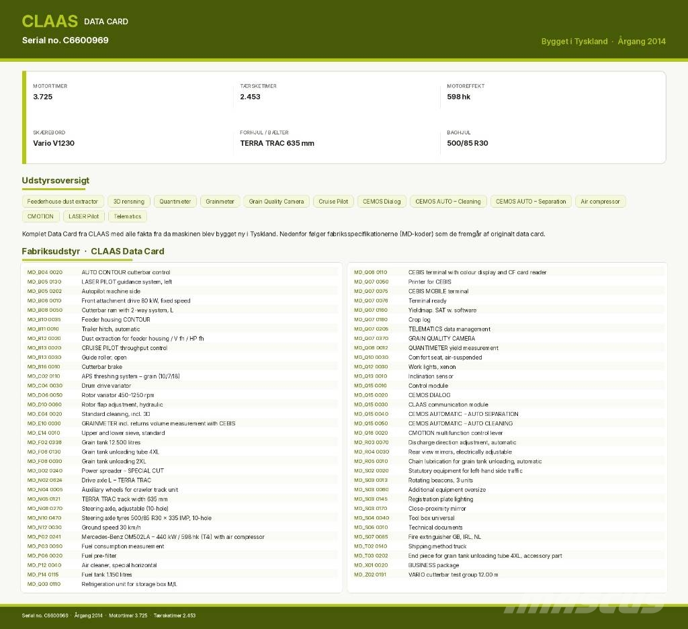Click the Baghjul value '500/85 R30'

468,143
